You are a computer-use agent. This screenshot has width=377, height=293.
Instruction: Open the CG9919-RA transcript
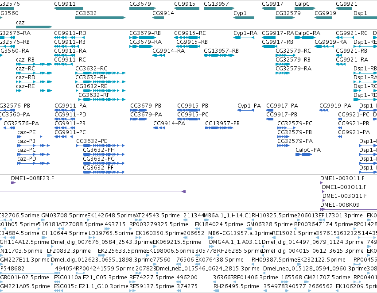(324, 46)
